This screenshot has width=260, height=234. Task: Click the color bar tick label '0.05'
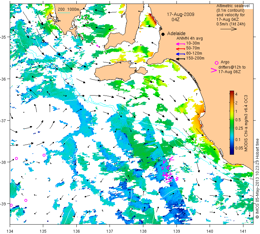click(239, 148)
